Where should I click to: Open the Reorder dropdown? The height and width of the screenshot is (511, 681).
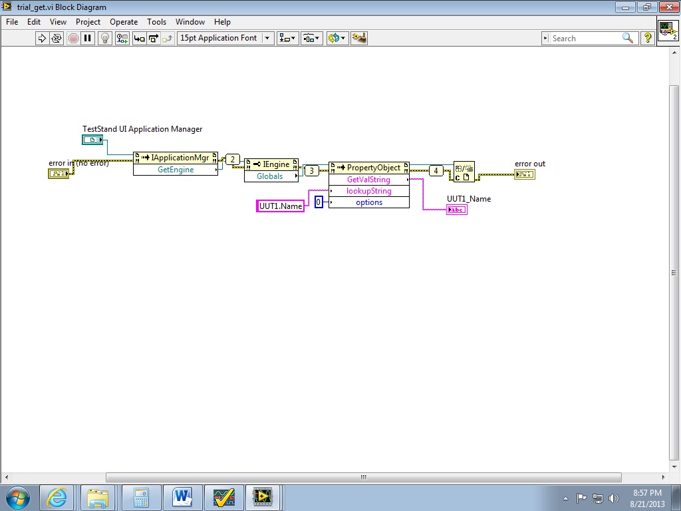(x=337, y=38)
